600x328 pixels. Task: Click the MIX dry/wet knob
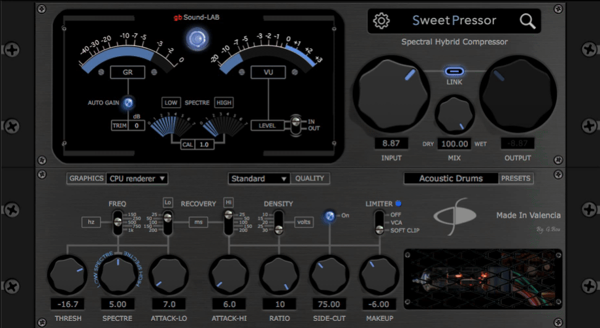[x=454, y=114]
